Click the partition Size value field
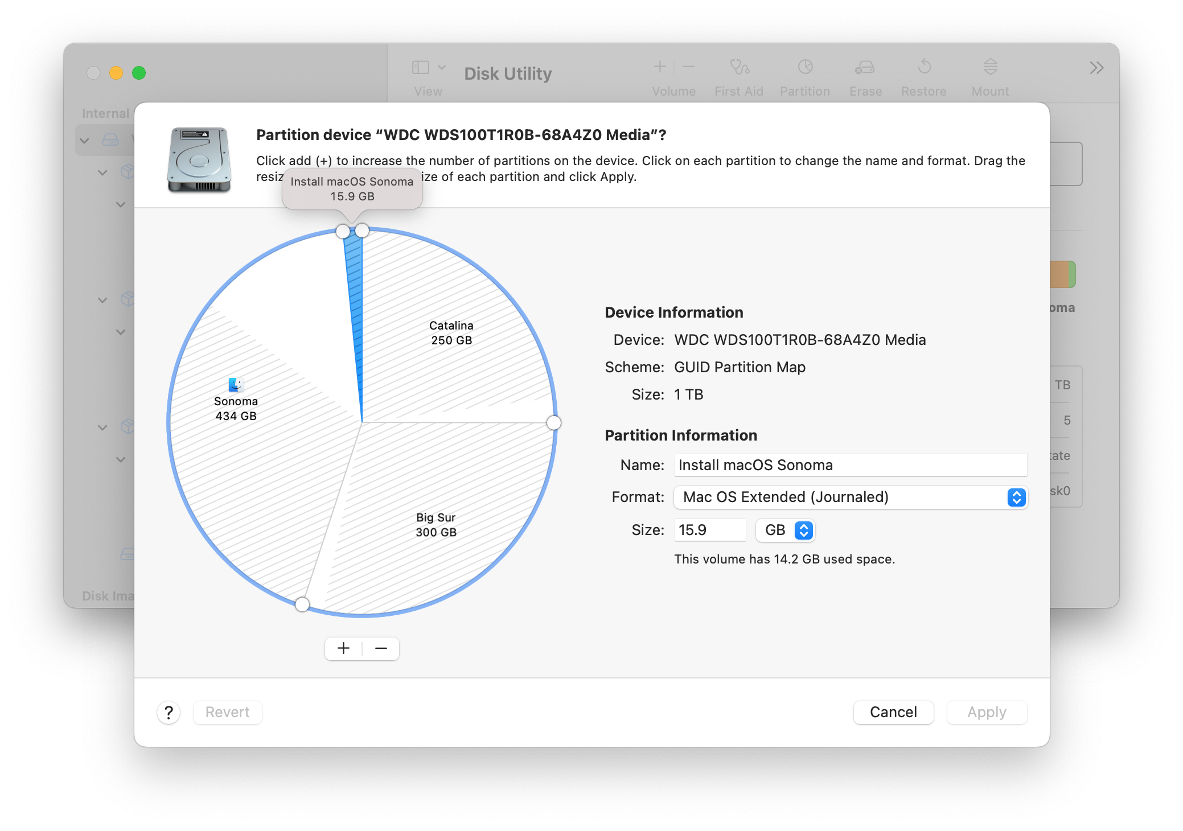1183x831 pixels. click(x=710, y=530)
